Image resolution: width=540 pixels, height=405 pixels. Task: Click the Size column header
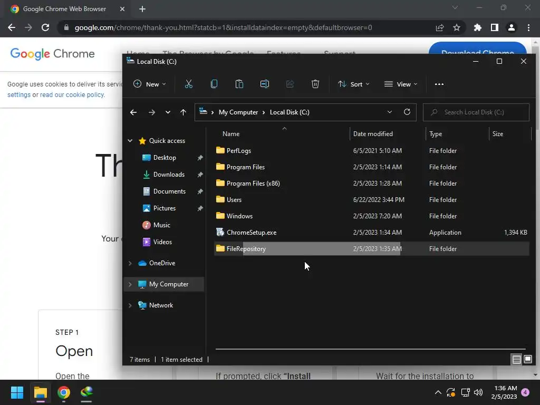pos(510,133)
